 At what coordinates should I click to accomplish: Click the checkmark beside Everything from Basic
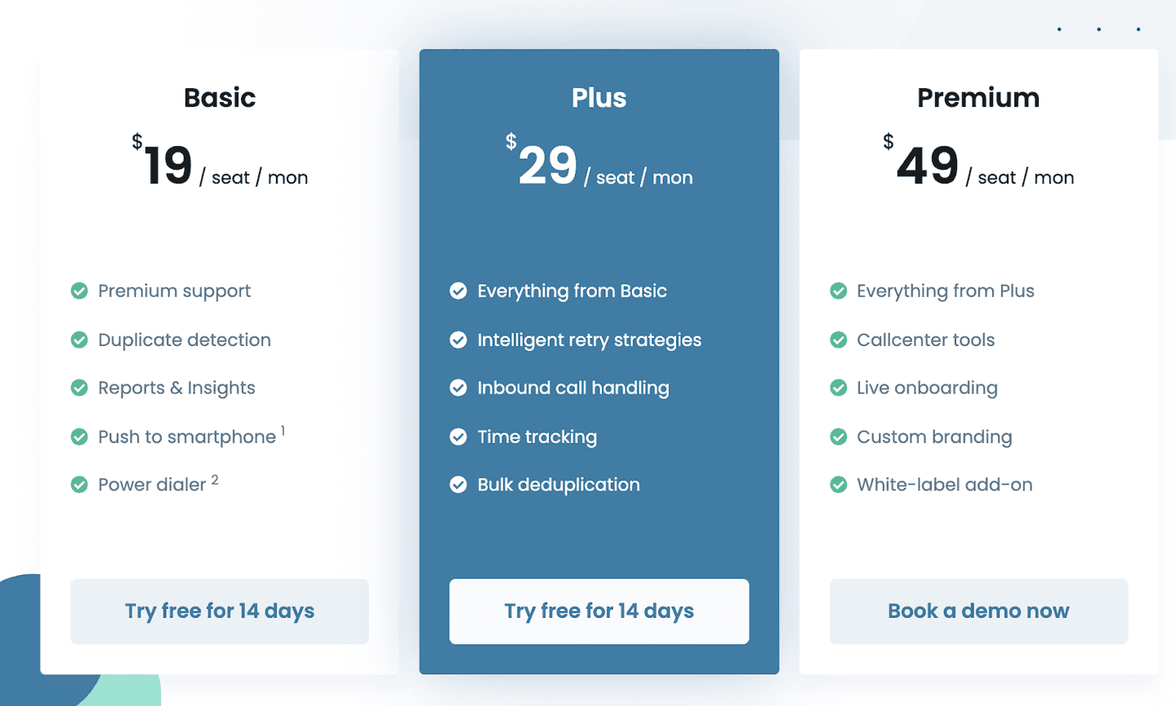[458, 291]
